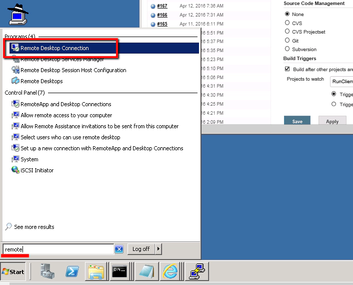Screen dimensions: 353x285
Task: Select CVS Projectset radio button
Action: pyautogui.click(x=287, y=31)
